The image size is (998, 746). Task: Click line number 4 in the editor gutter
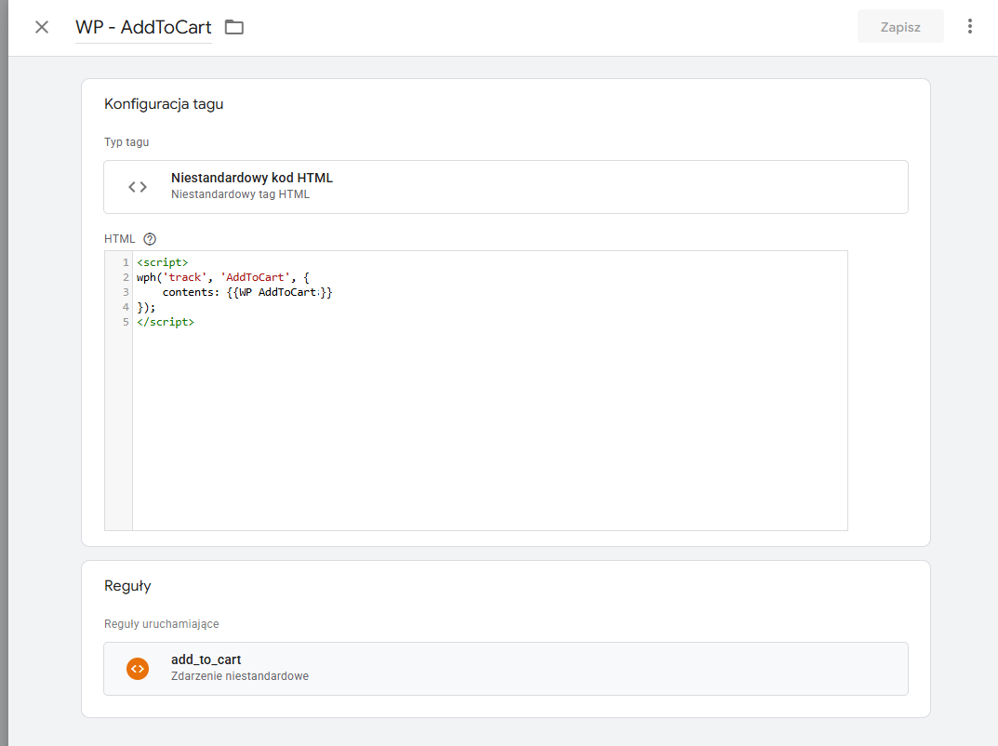(x=126, y=307)
